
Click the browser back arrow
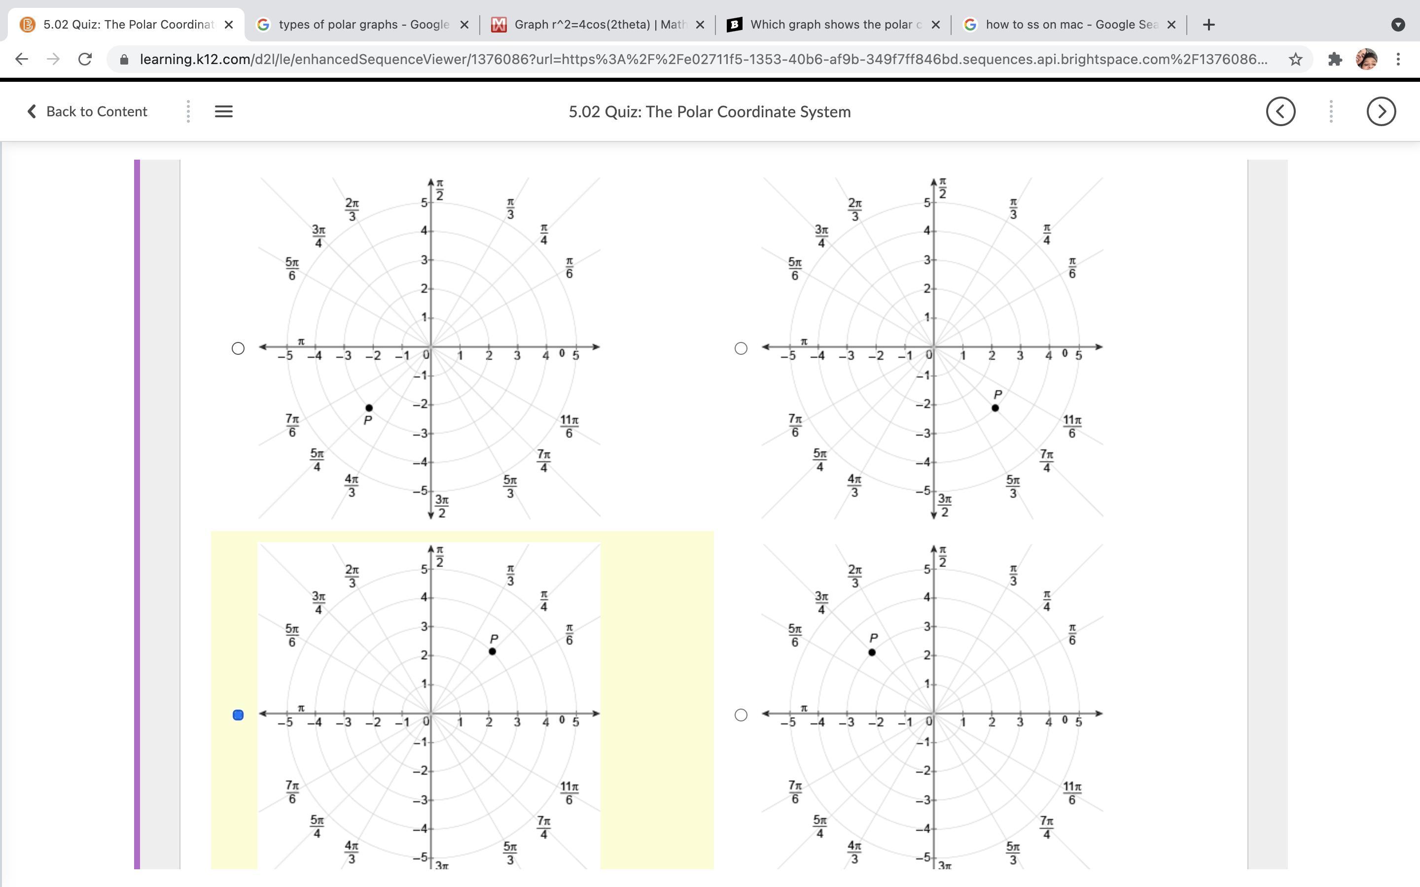coord(22,59)
